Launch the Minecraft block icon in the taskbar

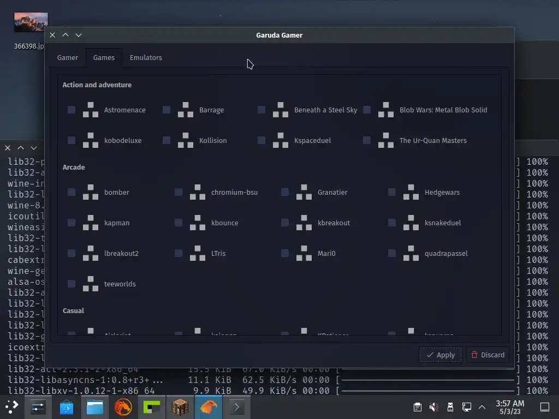tap(180, 407)
